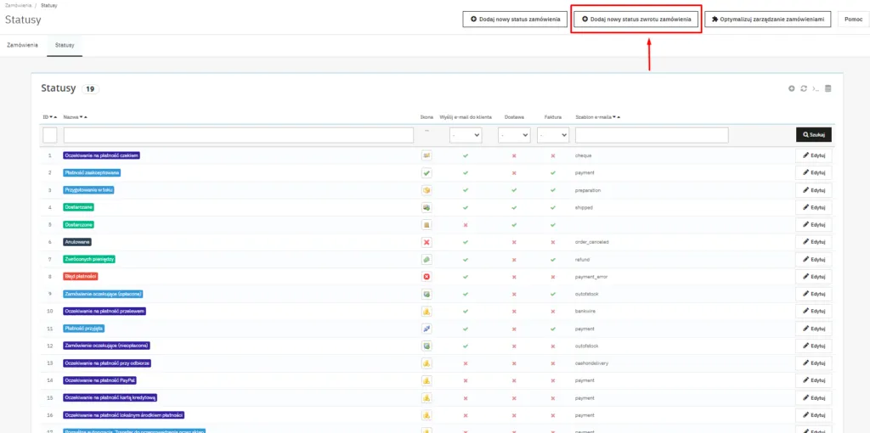Toggle Faktura for Anulowane status
Screen dimensions: 870x433
[552, 242]
